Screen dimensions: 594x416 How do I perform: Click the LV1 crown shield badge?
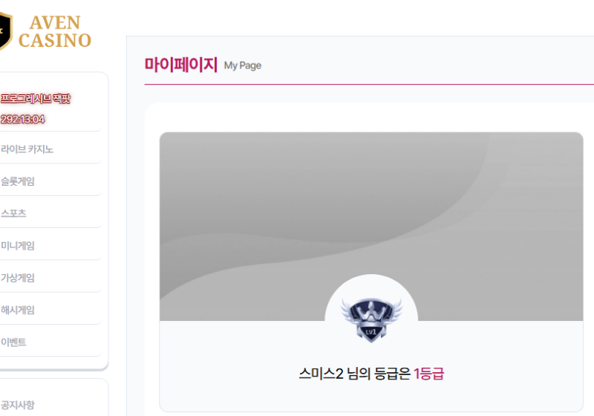click(x=371, y=319)
